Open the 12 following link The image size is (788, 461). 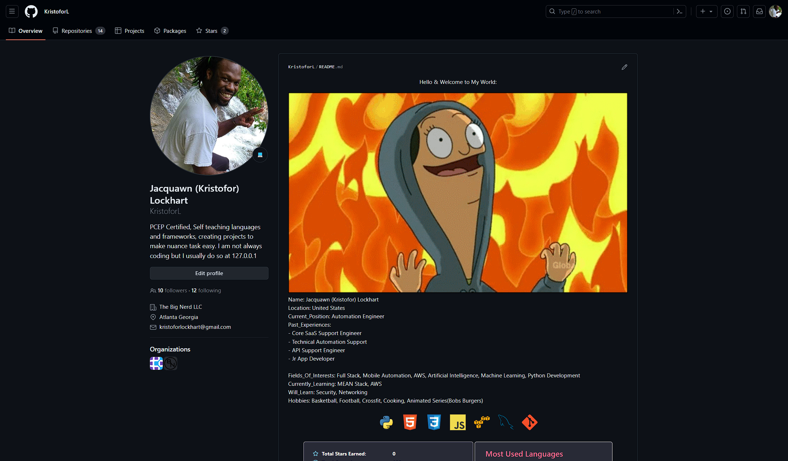tap(206, 291)
